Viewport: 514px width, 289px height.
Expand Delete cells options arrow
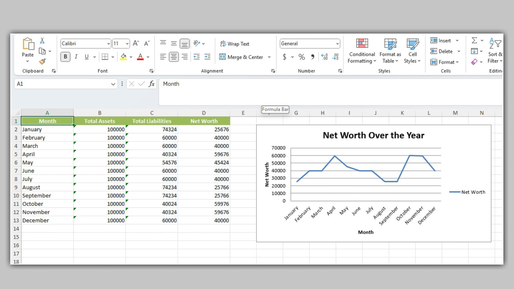[459, 51]
